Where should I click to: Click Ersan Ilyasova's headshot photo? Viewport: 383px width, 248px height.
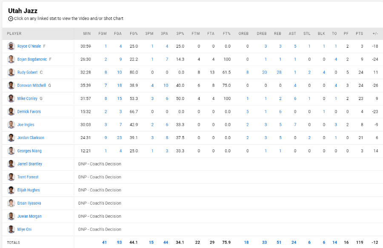click(11, 203)
